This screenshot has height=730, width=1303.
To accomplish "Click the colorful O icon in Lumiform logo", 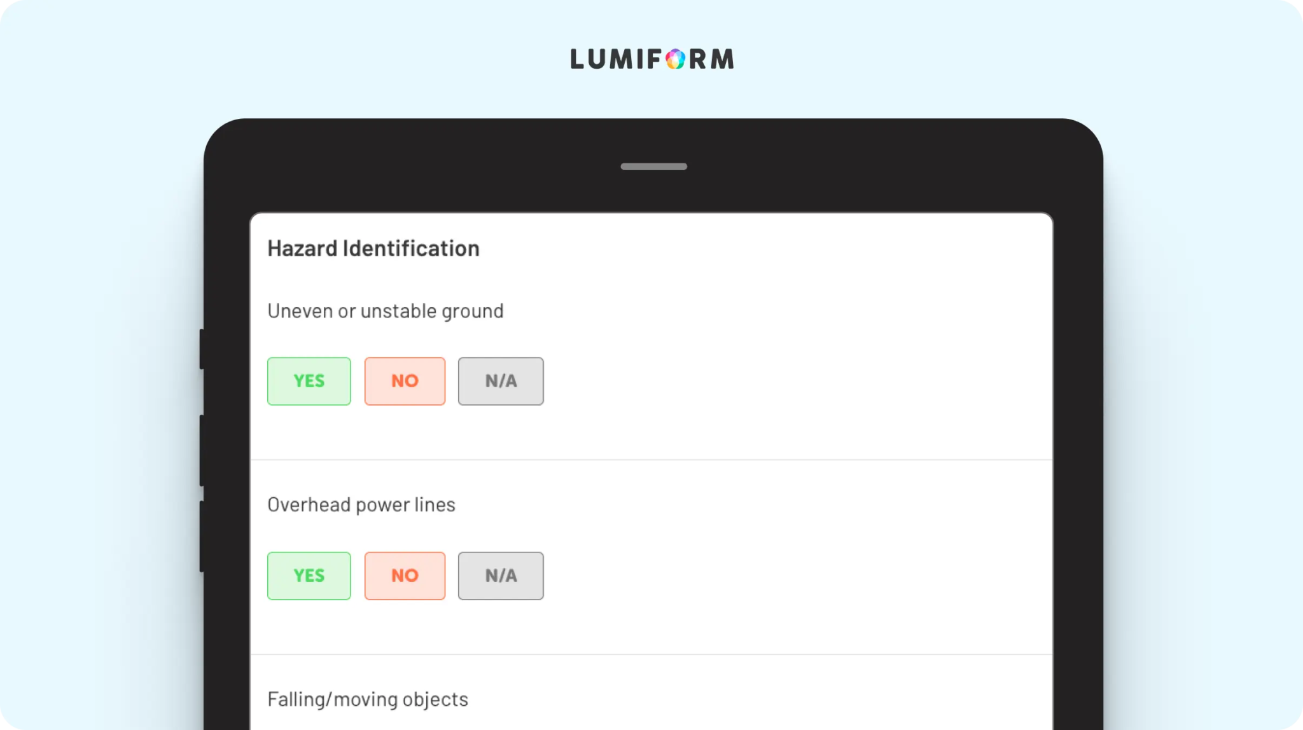I will click(x=675, y=59).
